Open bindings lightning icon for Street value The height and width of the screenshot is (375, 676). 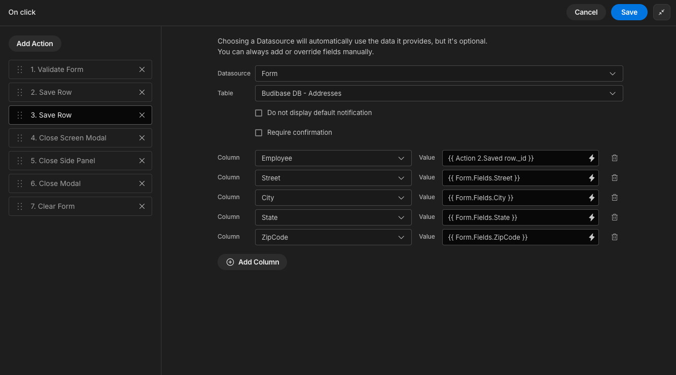591,178
